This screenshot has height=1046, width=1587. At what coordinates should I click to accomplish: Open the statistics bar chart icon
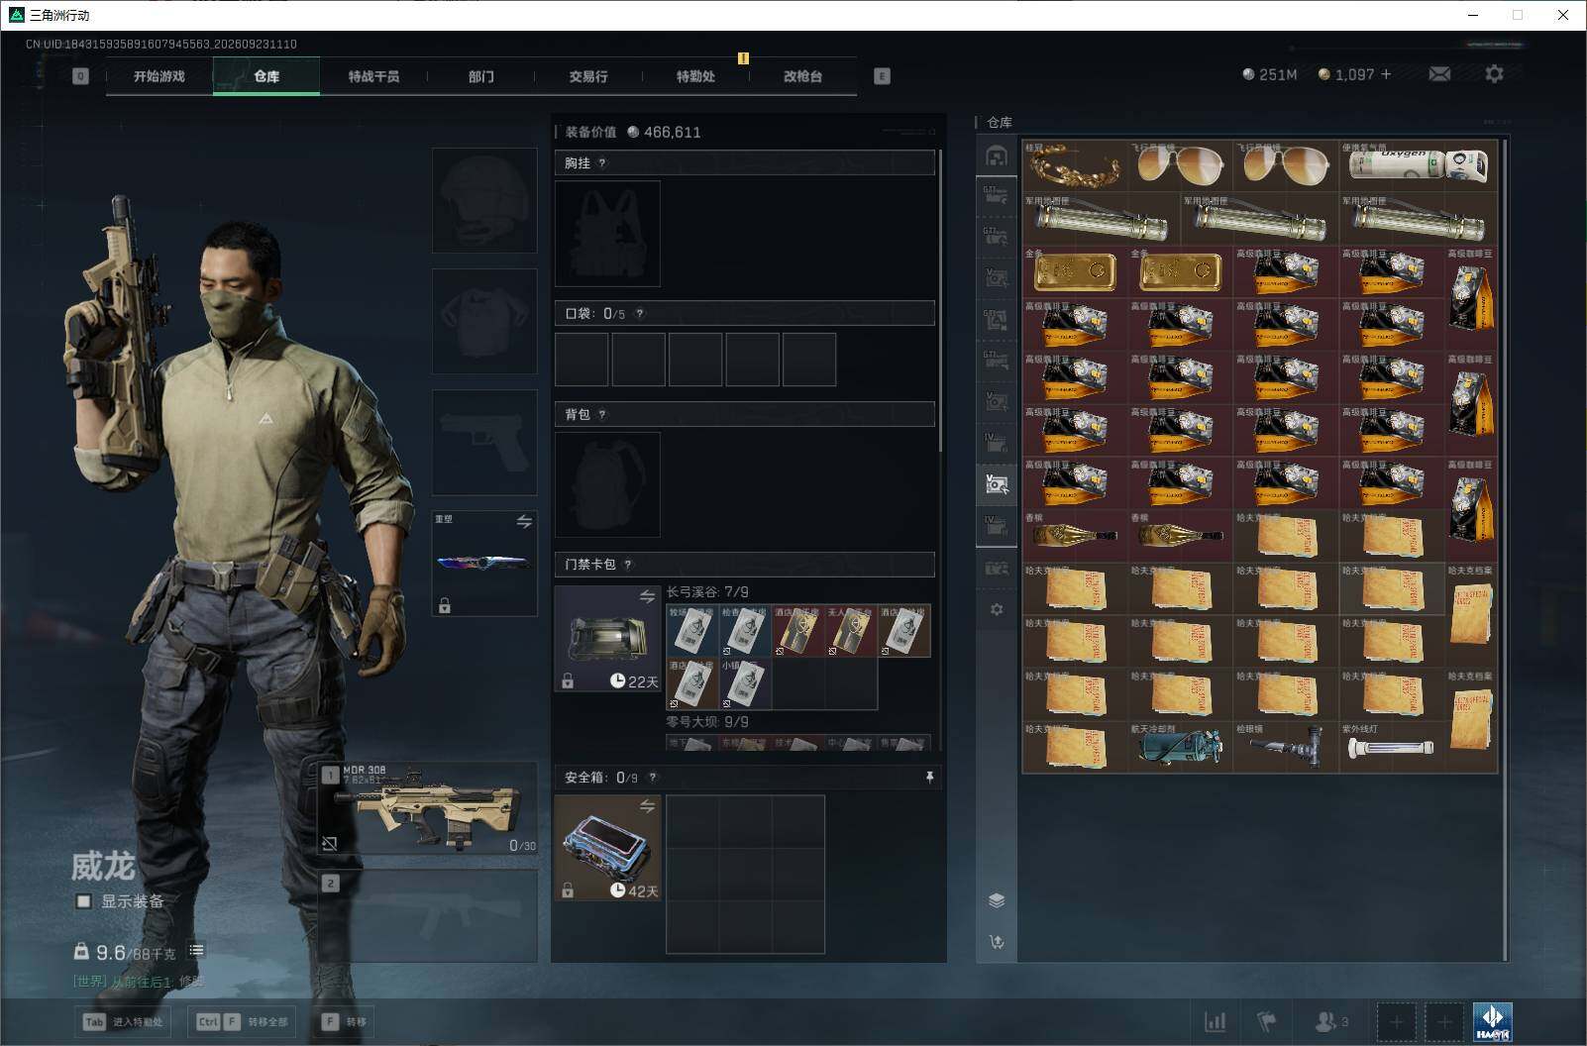coord(1215,1021)
